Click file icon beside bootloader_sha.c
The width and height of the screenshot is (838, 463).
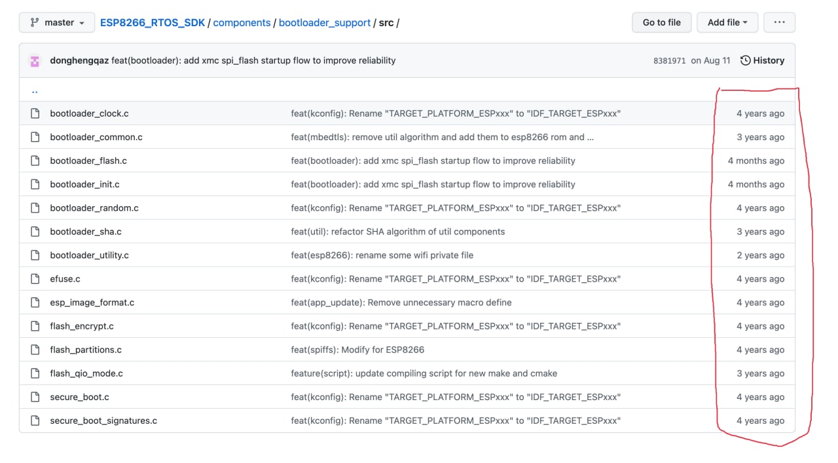click(x=35, y=232)
